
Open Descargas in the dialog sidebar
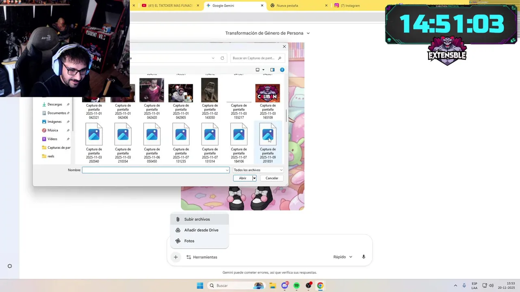55,104
